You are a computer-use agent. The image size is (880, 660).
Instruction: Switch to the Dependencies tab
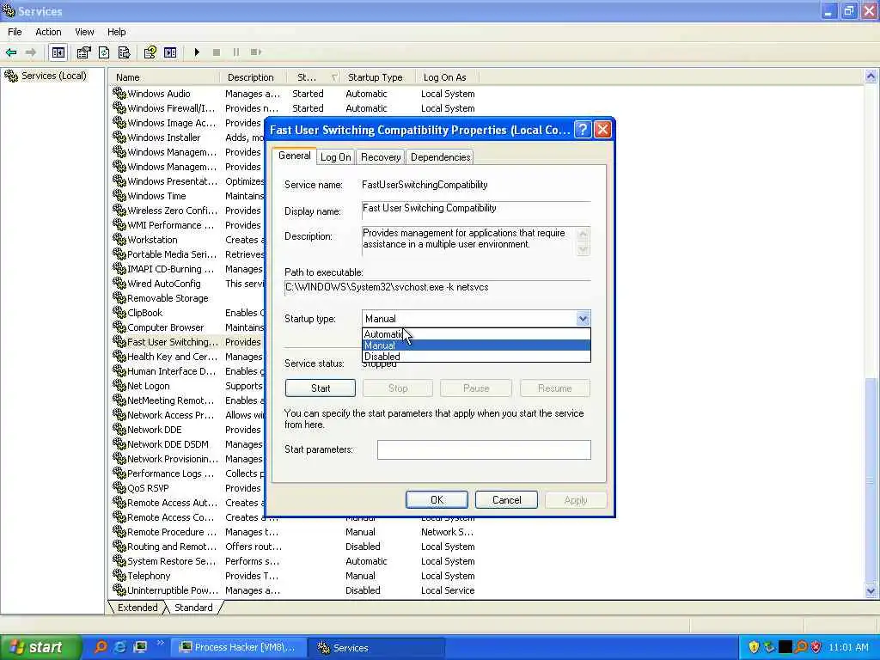pyautogui.click(x=440, y=158)
